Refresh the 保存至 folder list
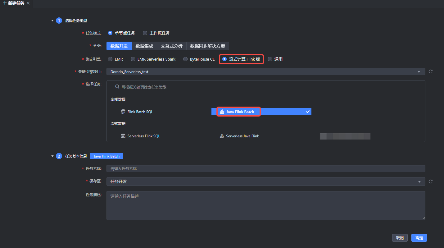444x248 pixels. pos(431,181)
